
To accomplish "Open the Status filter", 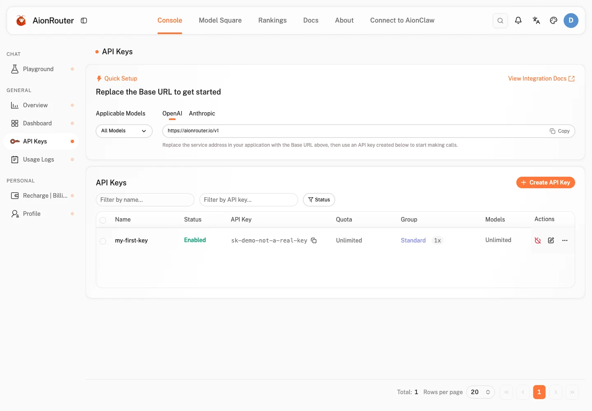I will point(319,200).
